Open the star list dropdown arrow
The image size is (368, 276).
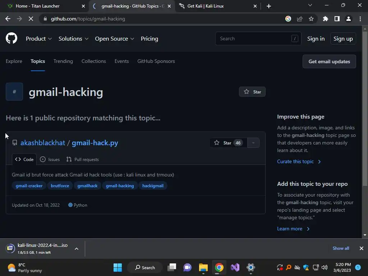(253, 143)
